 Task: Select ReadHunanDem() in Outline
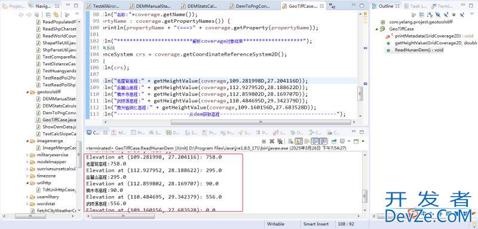414,50
